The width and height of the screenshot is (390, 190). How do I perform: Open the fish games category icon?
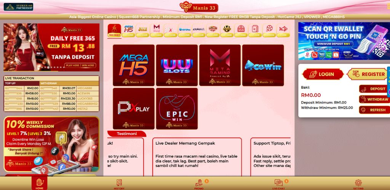pos(283,31)
